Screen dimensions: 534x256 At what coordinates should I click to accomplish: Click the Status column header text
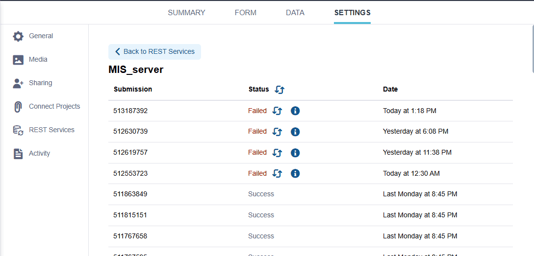pos(259,90)
